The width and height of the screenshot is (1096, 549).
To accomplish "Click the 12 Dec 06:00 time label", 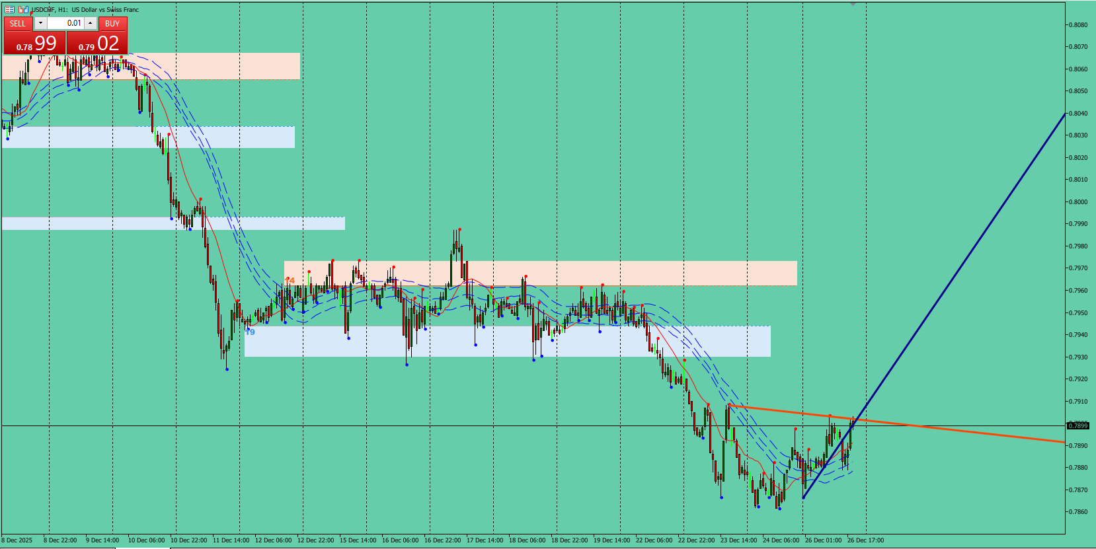I will click(274, 540).
